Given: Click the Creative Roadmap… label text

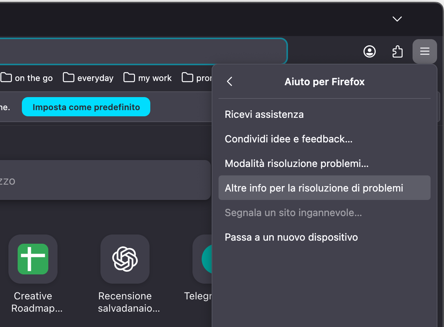Looking at the screenshot, I should [37, 302].
